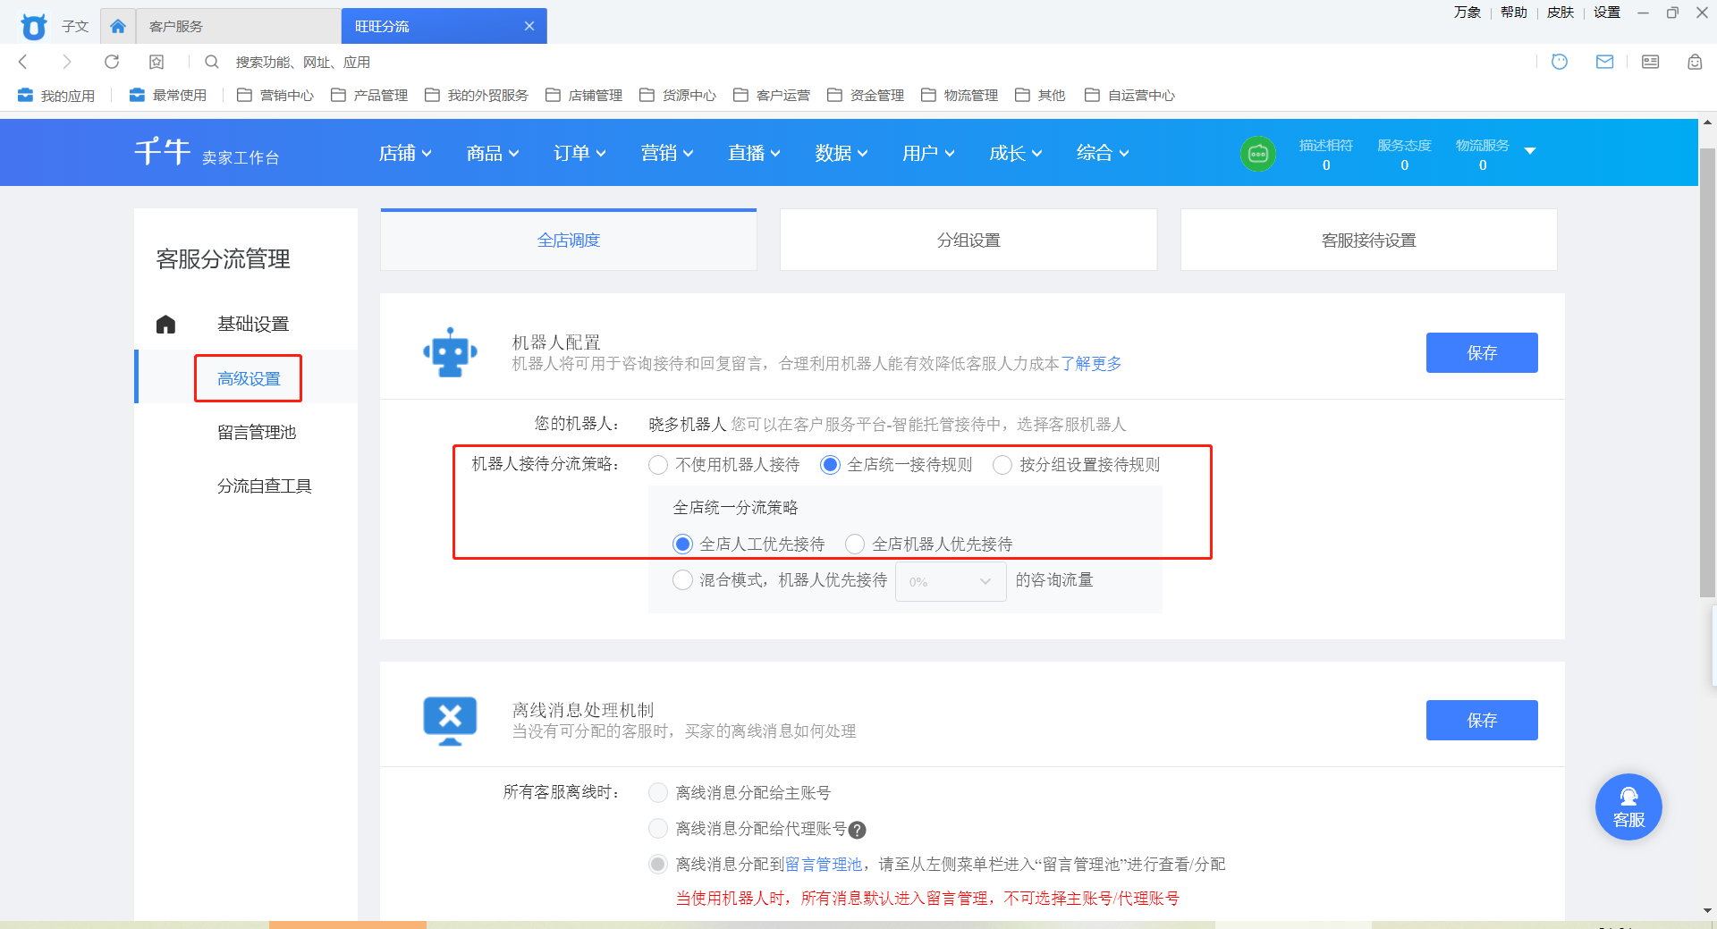The image size is (1717, 929).
Task: Click the blue robot icon for 机器人配置
Action: click(450, 352)
